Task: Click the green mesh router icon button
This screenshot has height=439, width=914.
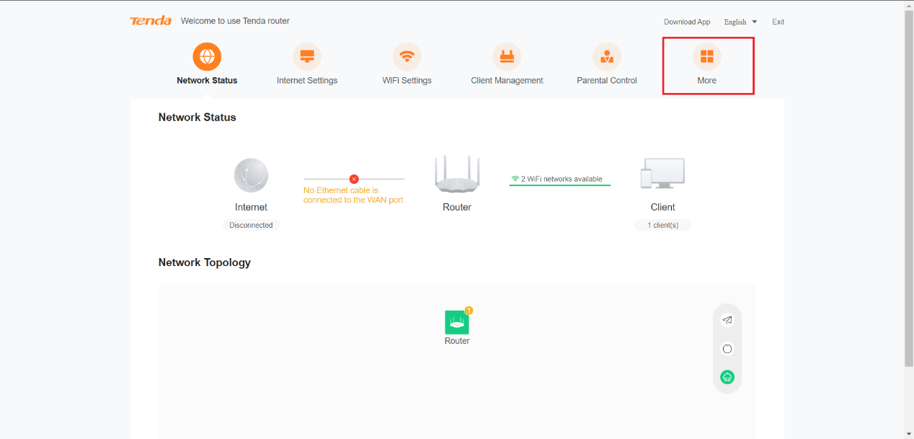Action: pyautogui.click(x=727, y=377)
